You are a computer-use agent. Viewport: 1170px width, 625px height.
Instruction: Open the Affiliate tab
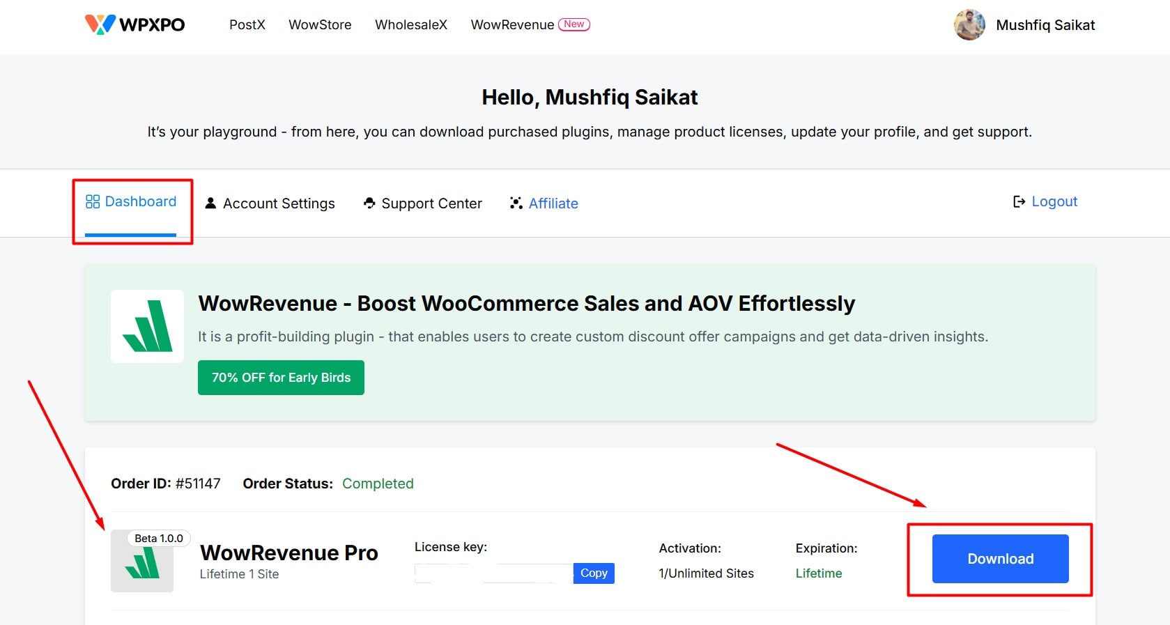click(x=544, y=203)
